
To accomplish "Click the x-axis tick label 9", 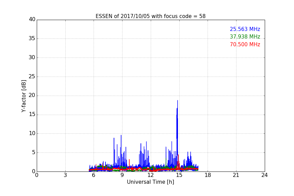I will (x=122, y=175).
